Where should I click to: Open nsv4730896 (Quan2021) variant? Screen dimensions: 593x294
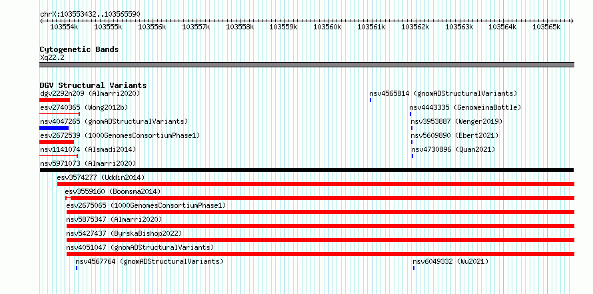coord(453,149)
